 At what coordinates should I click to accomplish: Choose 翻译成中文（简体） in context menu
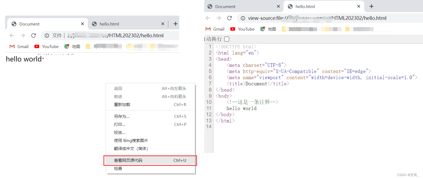click(x=150, y=148)
